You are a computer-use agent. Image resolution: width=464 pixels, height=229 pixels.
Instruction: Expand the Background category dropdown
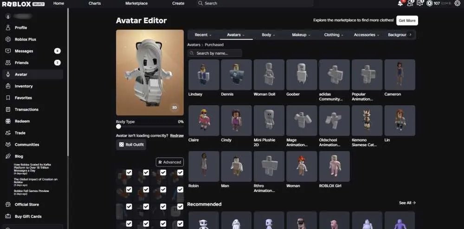[x=397, y=35]
